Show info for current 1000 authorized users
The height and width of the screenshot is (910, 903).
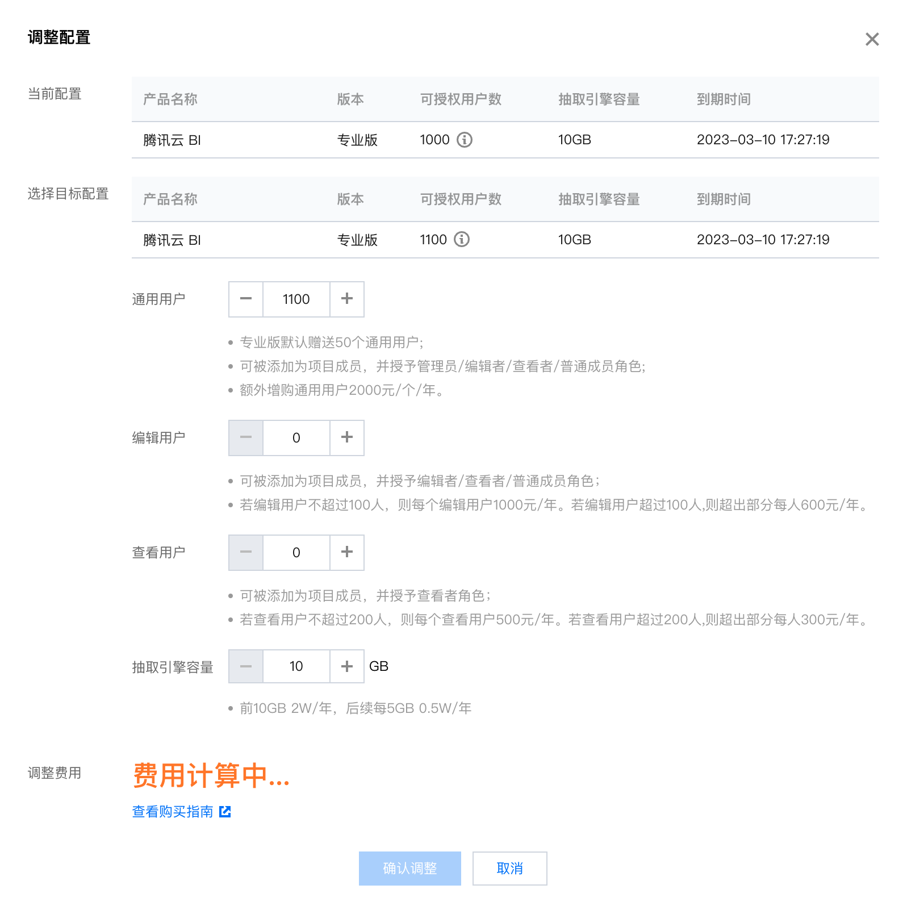[x=465, y=140]
